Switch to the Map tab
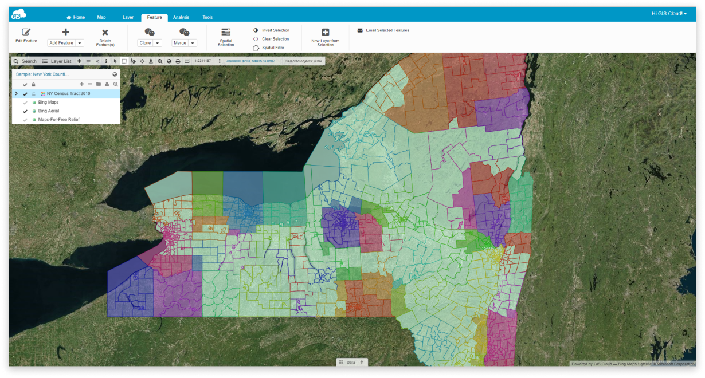 click(101, 17)
